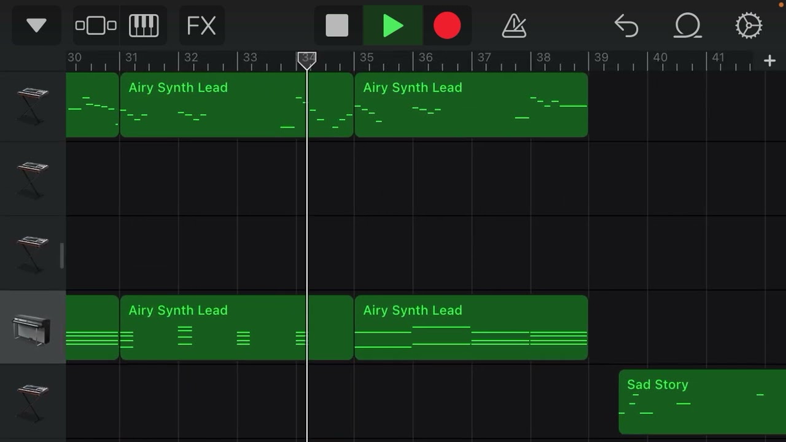Undo the last action

coord(626,26)
